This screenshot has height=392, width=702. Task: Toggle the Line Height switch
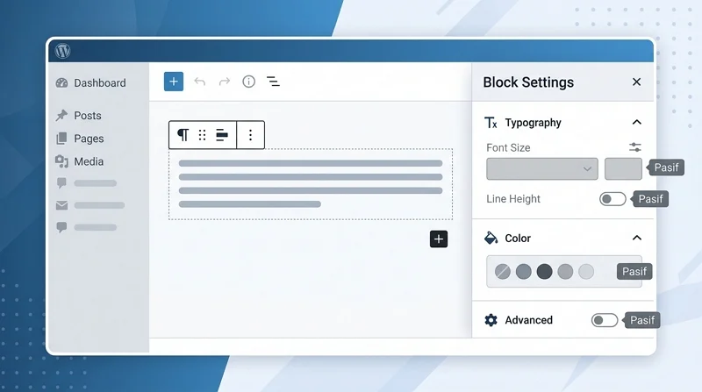pos(612,199)
